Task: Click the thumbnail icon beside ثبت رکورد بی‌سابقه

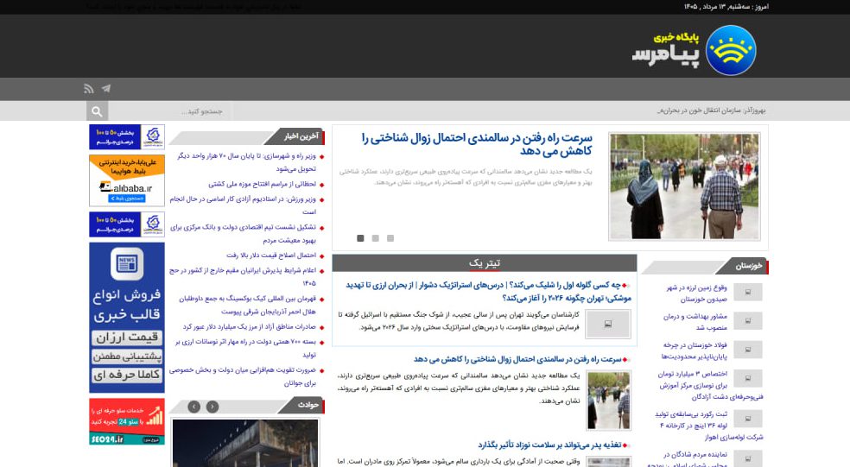Action: click(748, 419)
